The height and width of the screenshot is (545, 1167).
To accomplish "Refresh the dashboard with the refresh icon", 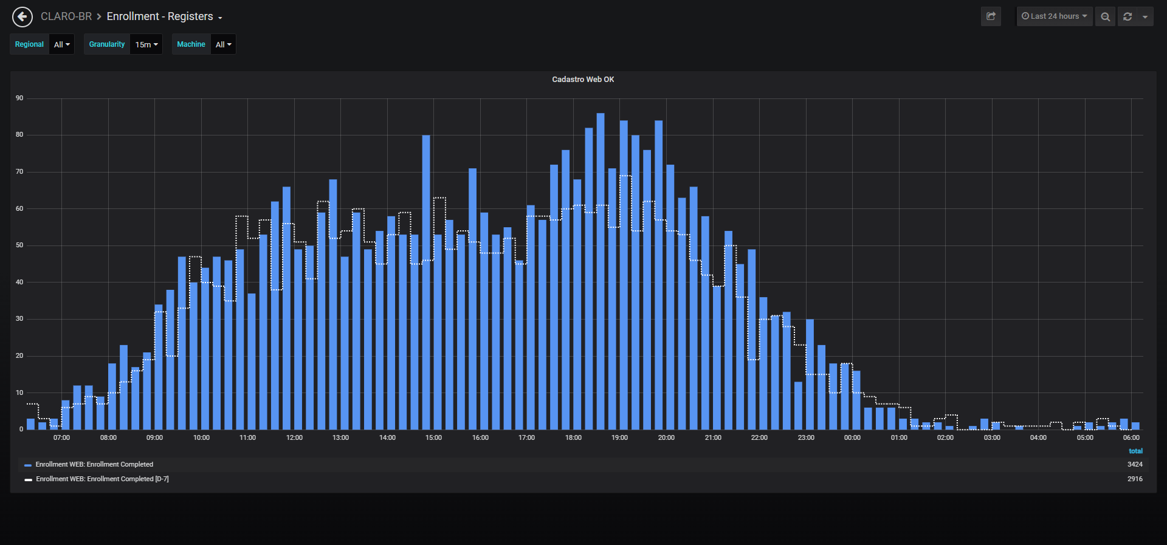I will click(x=1127, y=16).
